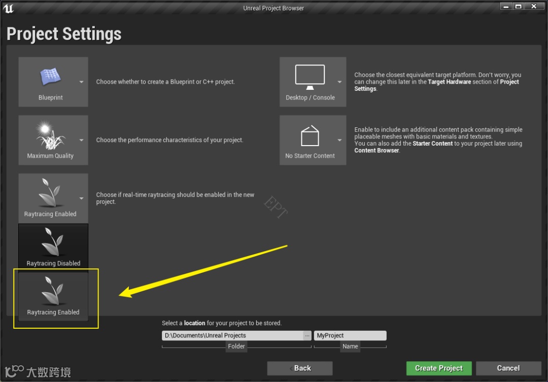Go Back to the previous page

300,368
